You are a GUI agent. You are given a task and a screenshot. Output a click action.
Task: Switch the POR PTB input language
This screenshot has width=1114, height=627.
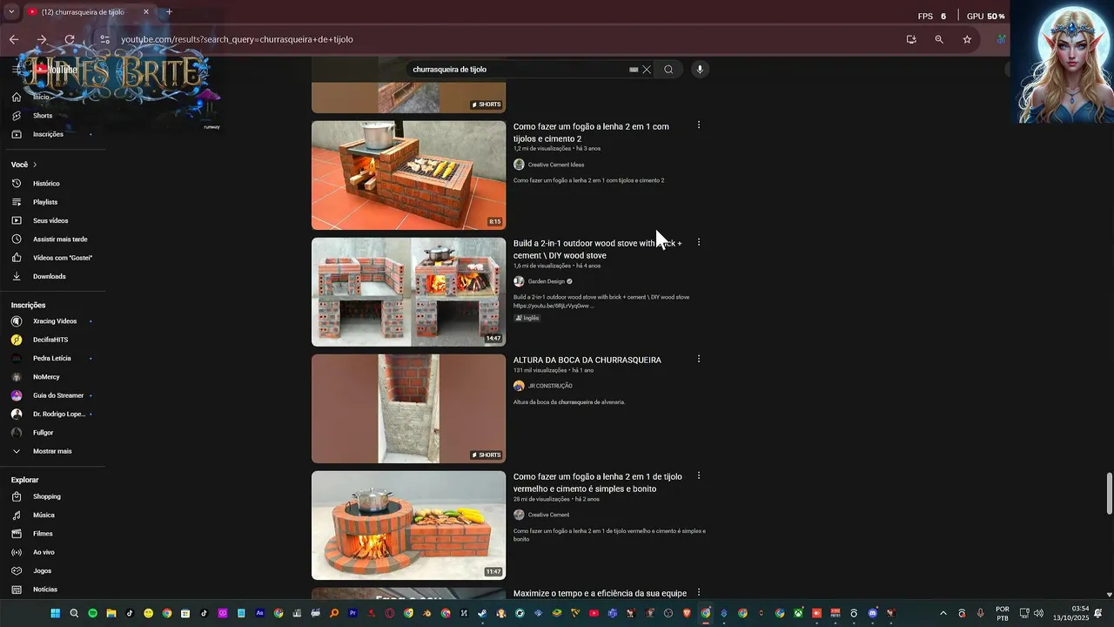point(1003,613)
